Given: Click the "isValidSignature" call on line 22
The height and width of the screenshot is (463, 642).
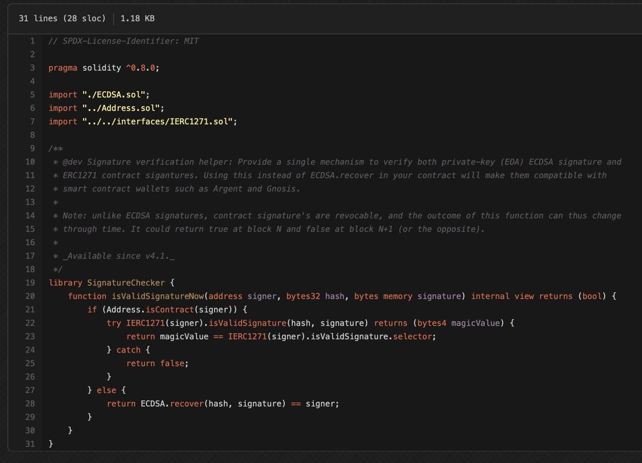Looking at the screenshot, I should click(x=247, y=323).
